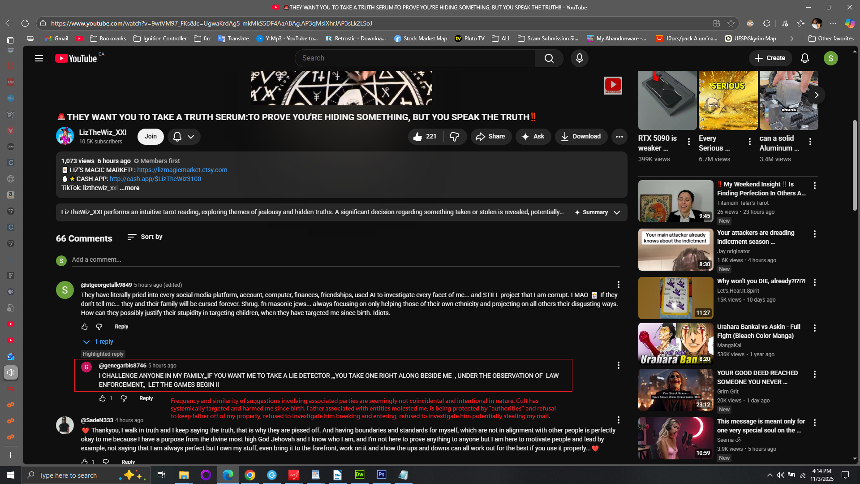Open options for the stgeorgetalk9849 comment
The height and width of the screenshot is (484, 860).
coord(618,285)
